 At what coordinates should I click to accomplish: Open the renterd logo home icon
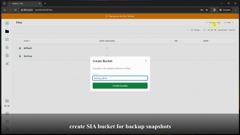click(7, 23)
